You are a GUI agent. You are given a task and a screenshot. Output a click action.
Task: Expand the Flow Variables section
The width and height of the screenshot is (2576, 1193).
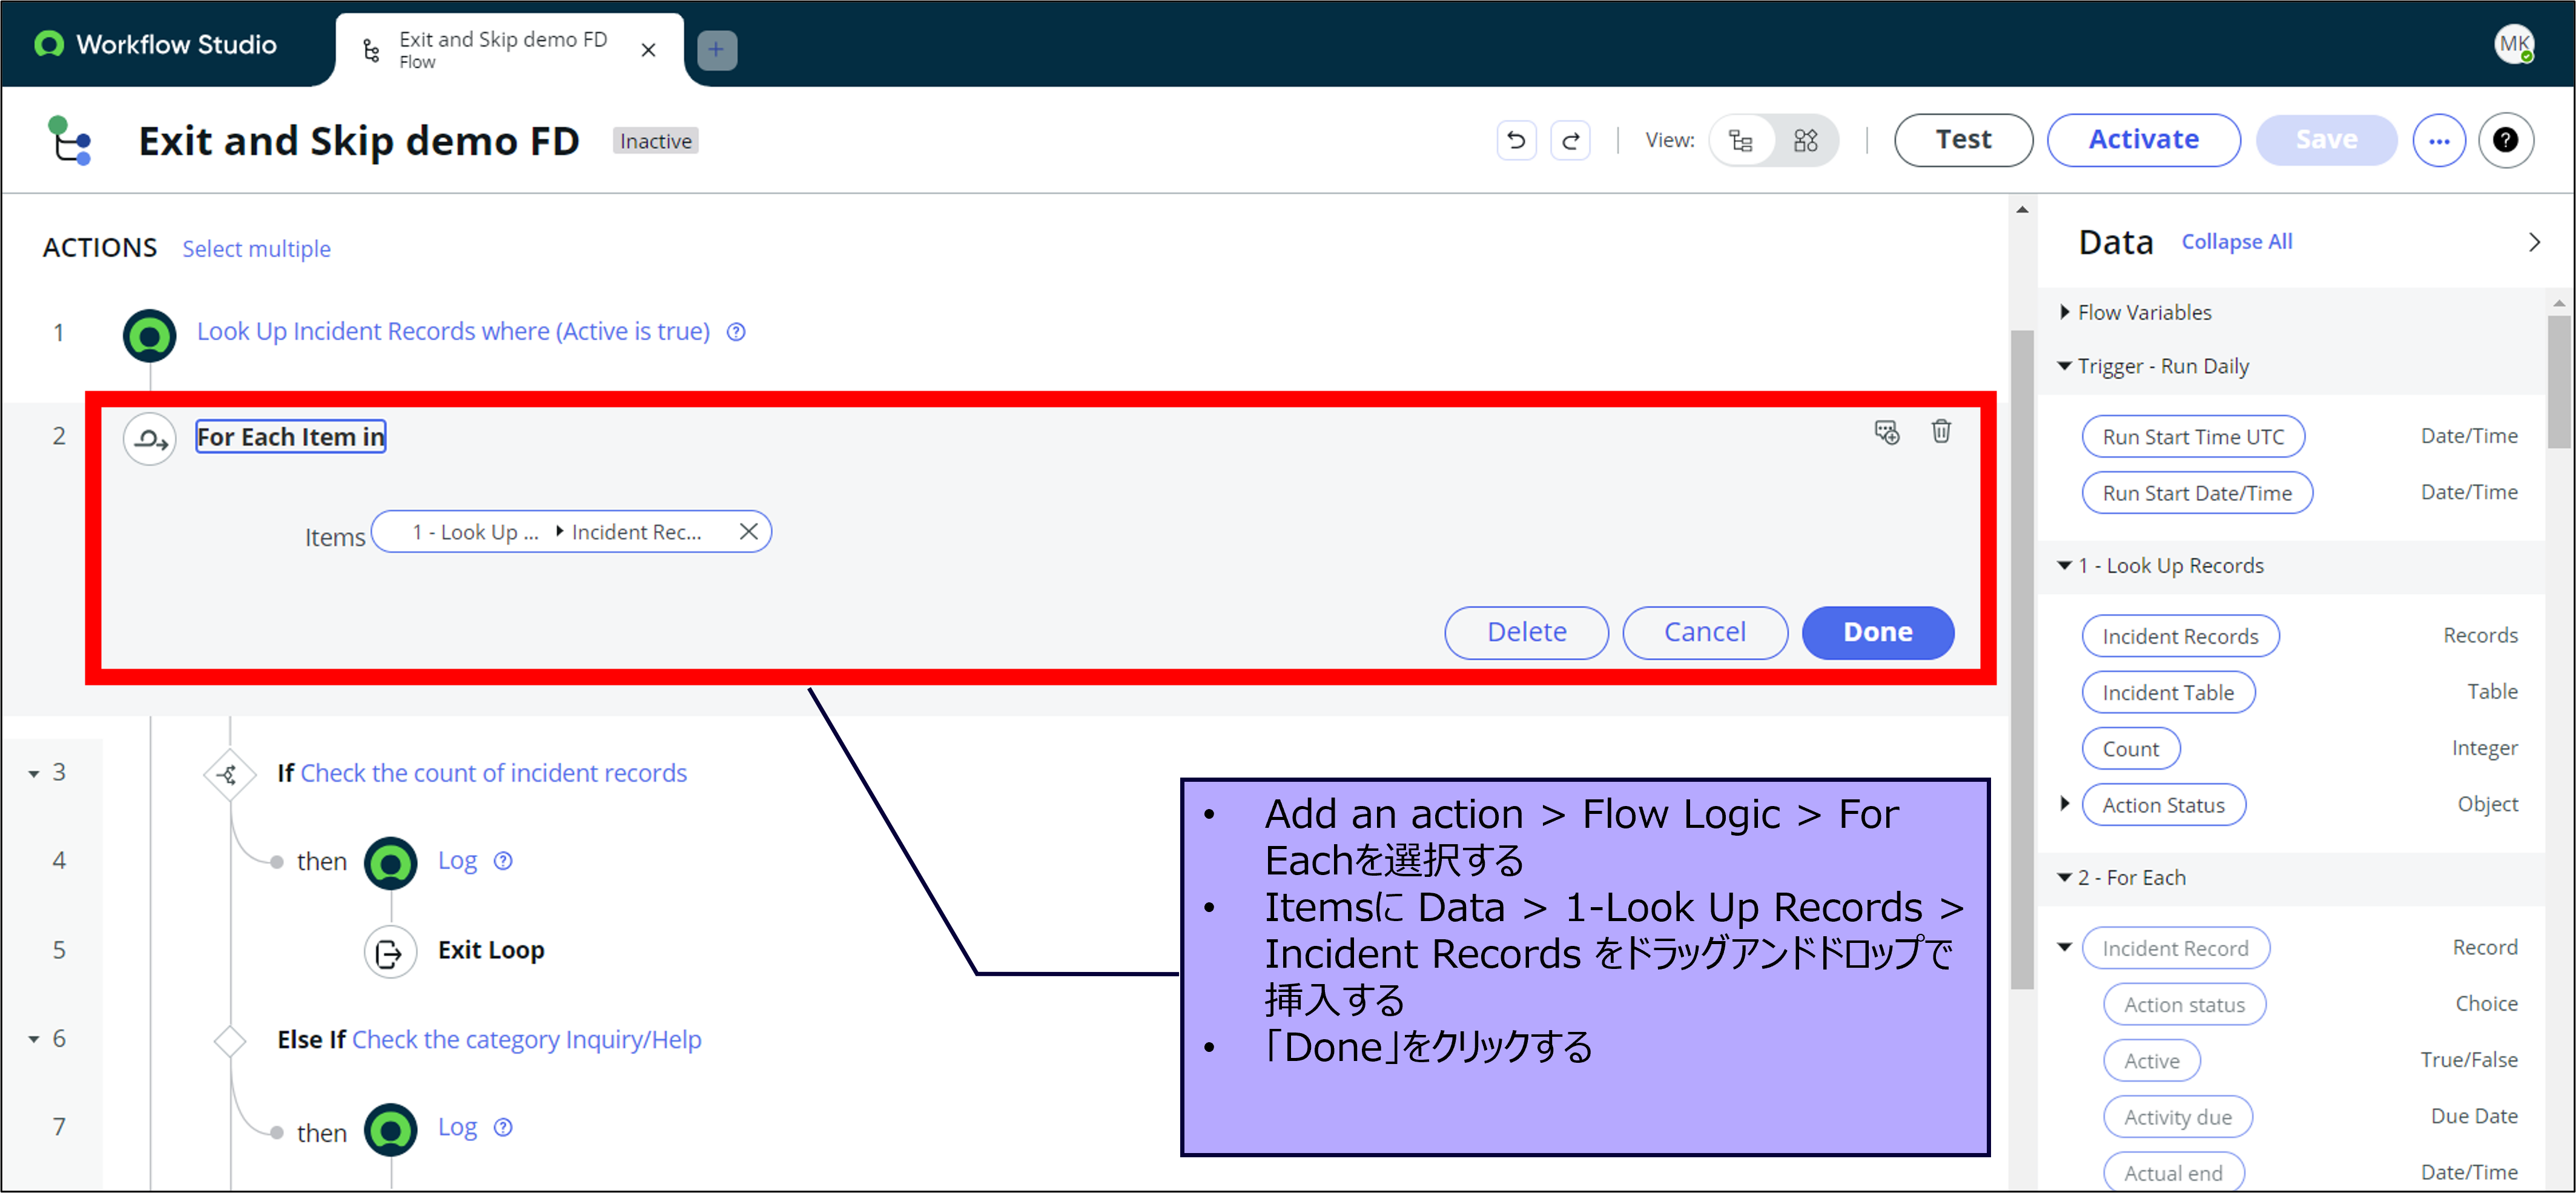click(x=2064, y=312)
